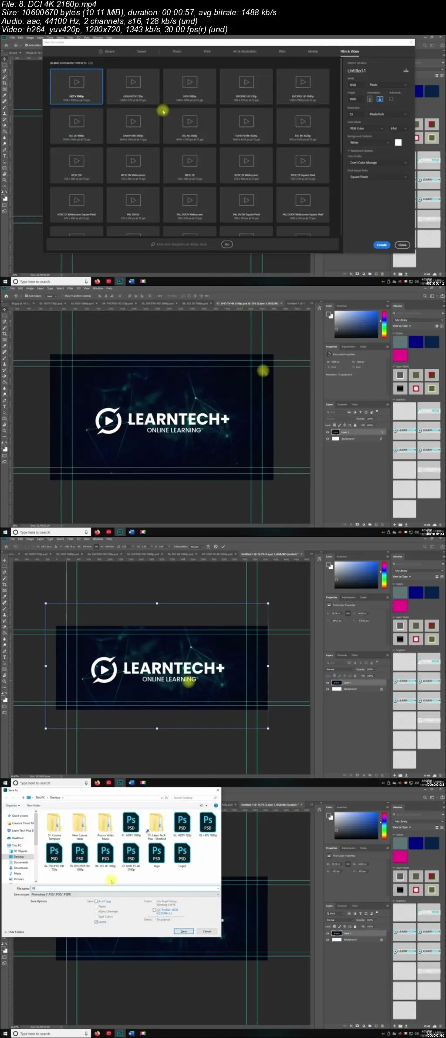This screenshot has width=446, height=1038.
Task: Cancel the transform with the circle-slash icon
Action: (216, 546)
